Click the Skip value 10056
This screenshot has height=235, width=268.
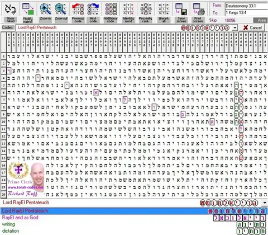tap(230, 20)
